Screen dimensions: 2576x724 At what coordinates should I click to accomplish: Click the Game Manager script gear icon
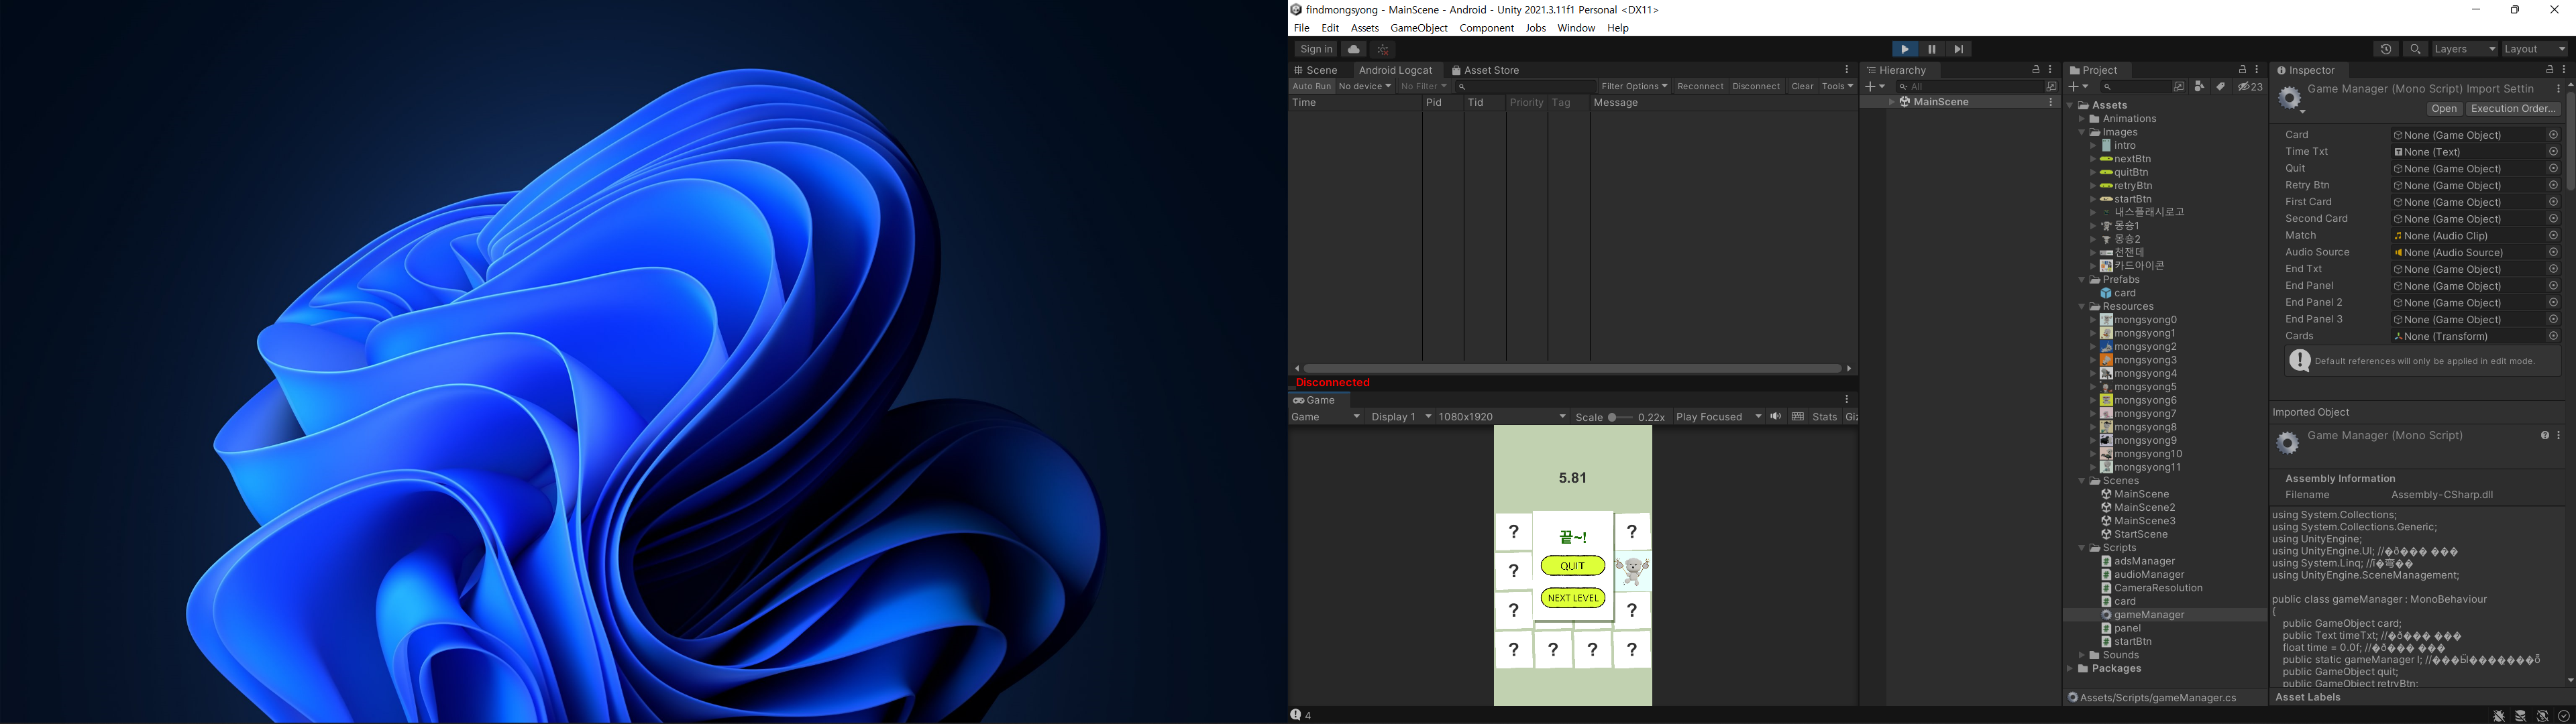2290,98
